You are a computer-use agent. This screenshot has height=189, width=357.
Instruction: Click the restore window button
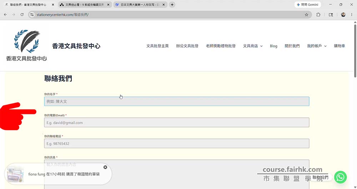(341, 5)
